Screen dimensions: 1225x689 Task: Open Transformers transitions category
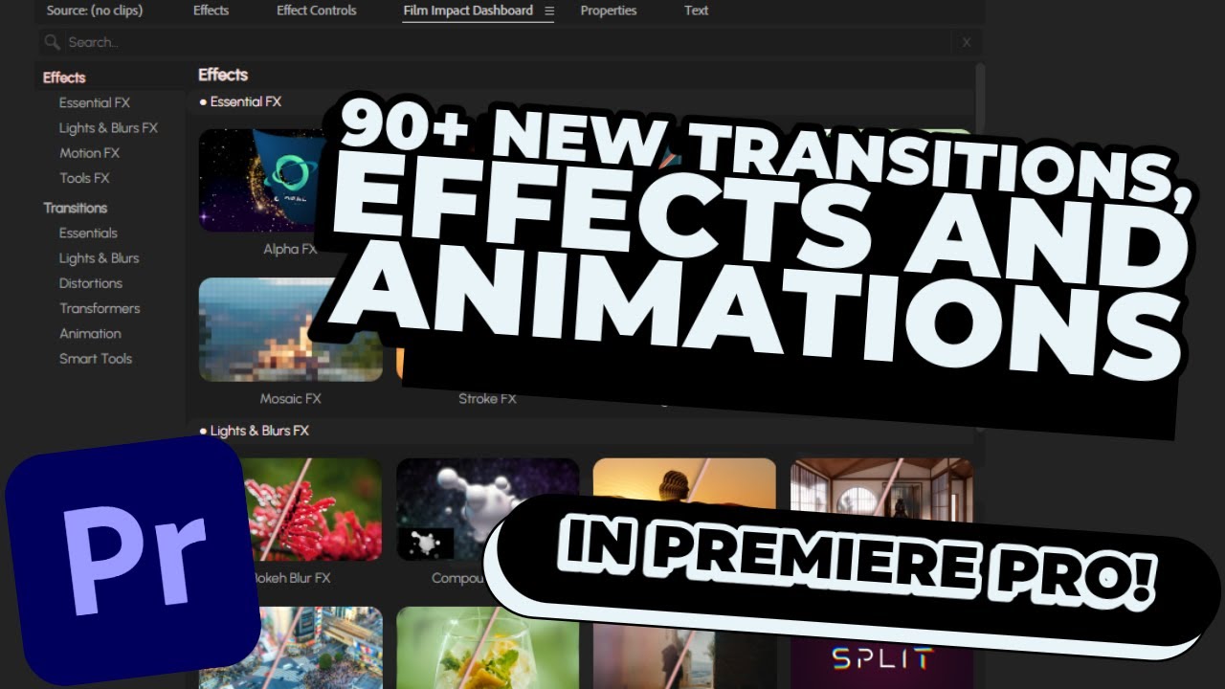(x=100, y=307)
